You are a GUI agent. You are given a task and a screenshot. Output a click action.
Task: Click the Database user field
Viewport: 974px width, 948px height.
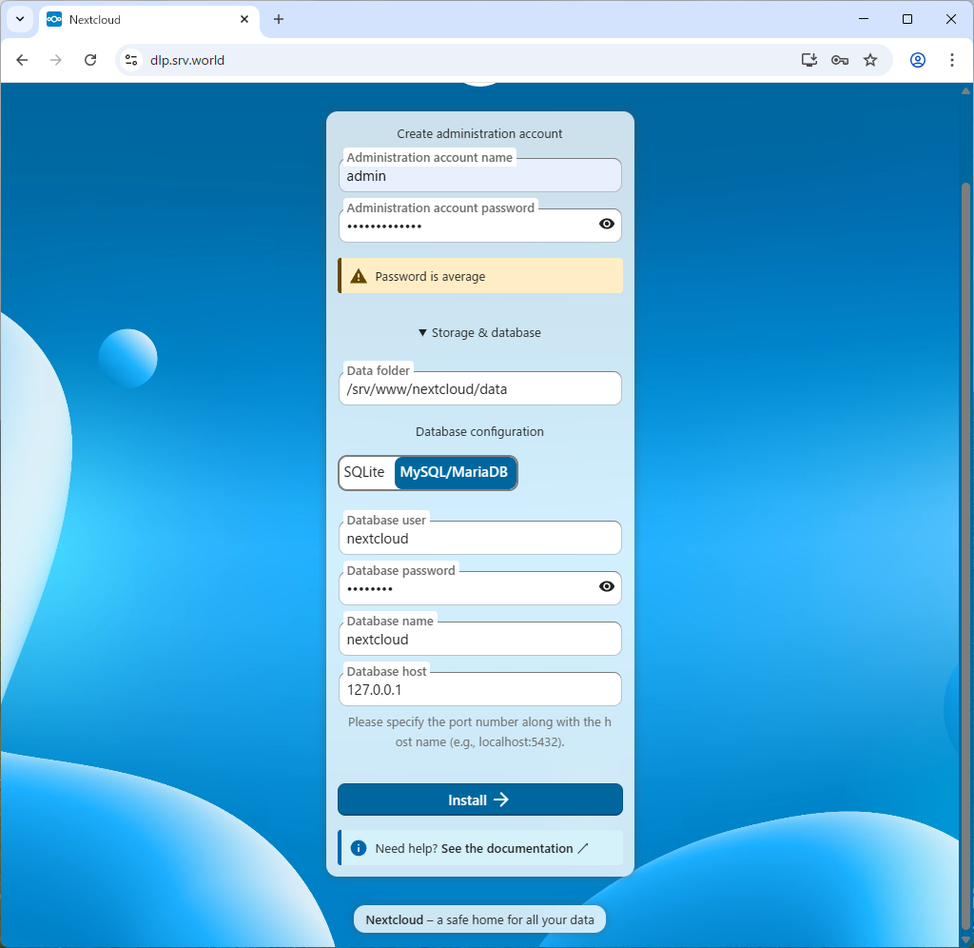[x=480, y=538]
